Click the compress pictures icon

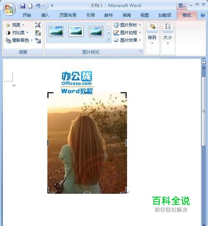(38, 25)
